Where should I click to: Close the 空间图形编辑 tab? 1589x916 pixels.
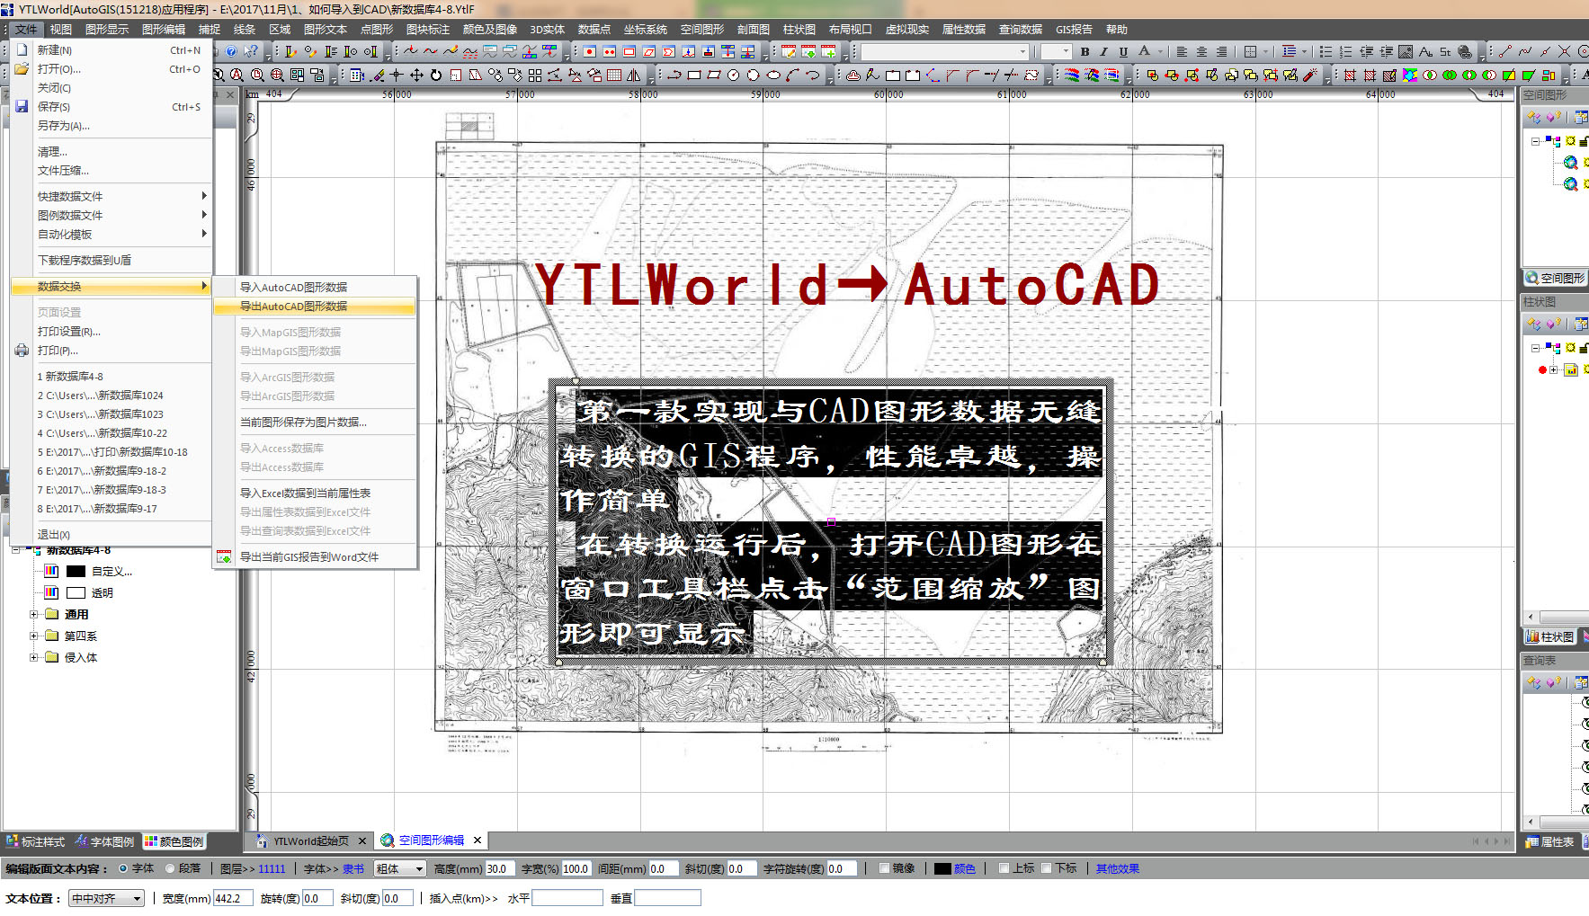click(x=478, y=840)
